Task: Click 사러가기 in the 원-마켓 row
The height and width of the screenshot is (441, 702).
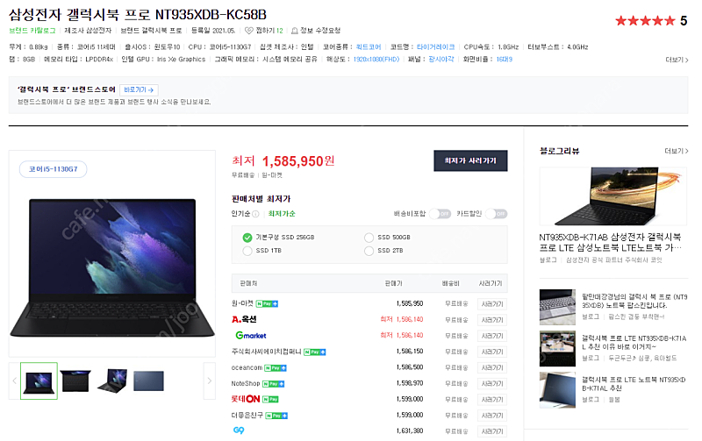Action: coord(492,304)
